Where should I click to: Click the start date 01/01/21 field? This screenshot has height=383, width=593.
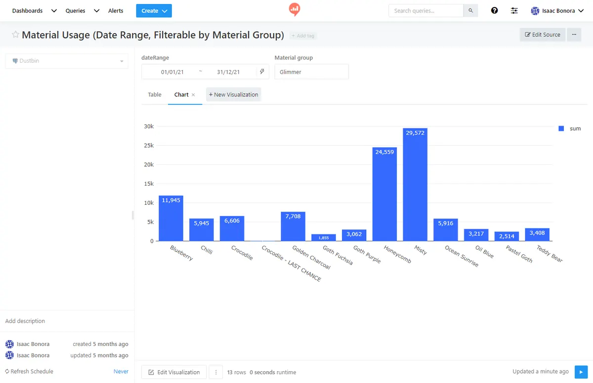[172, 72]
